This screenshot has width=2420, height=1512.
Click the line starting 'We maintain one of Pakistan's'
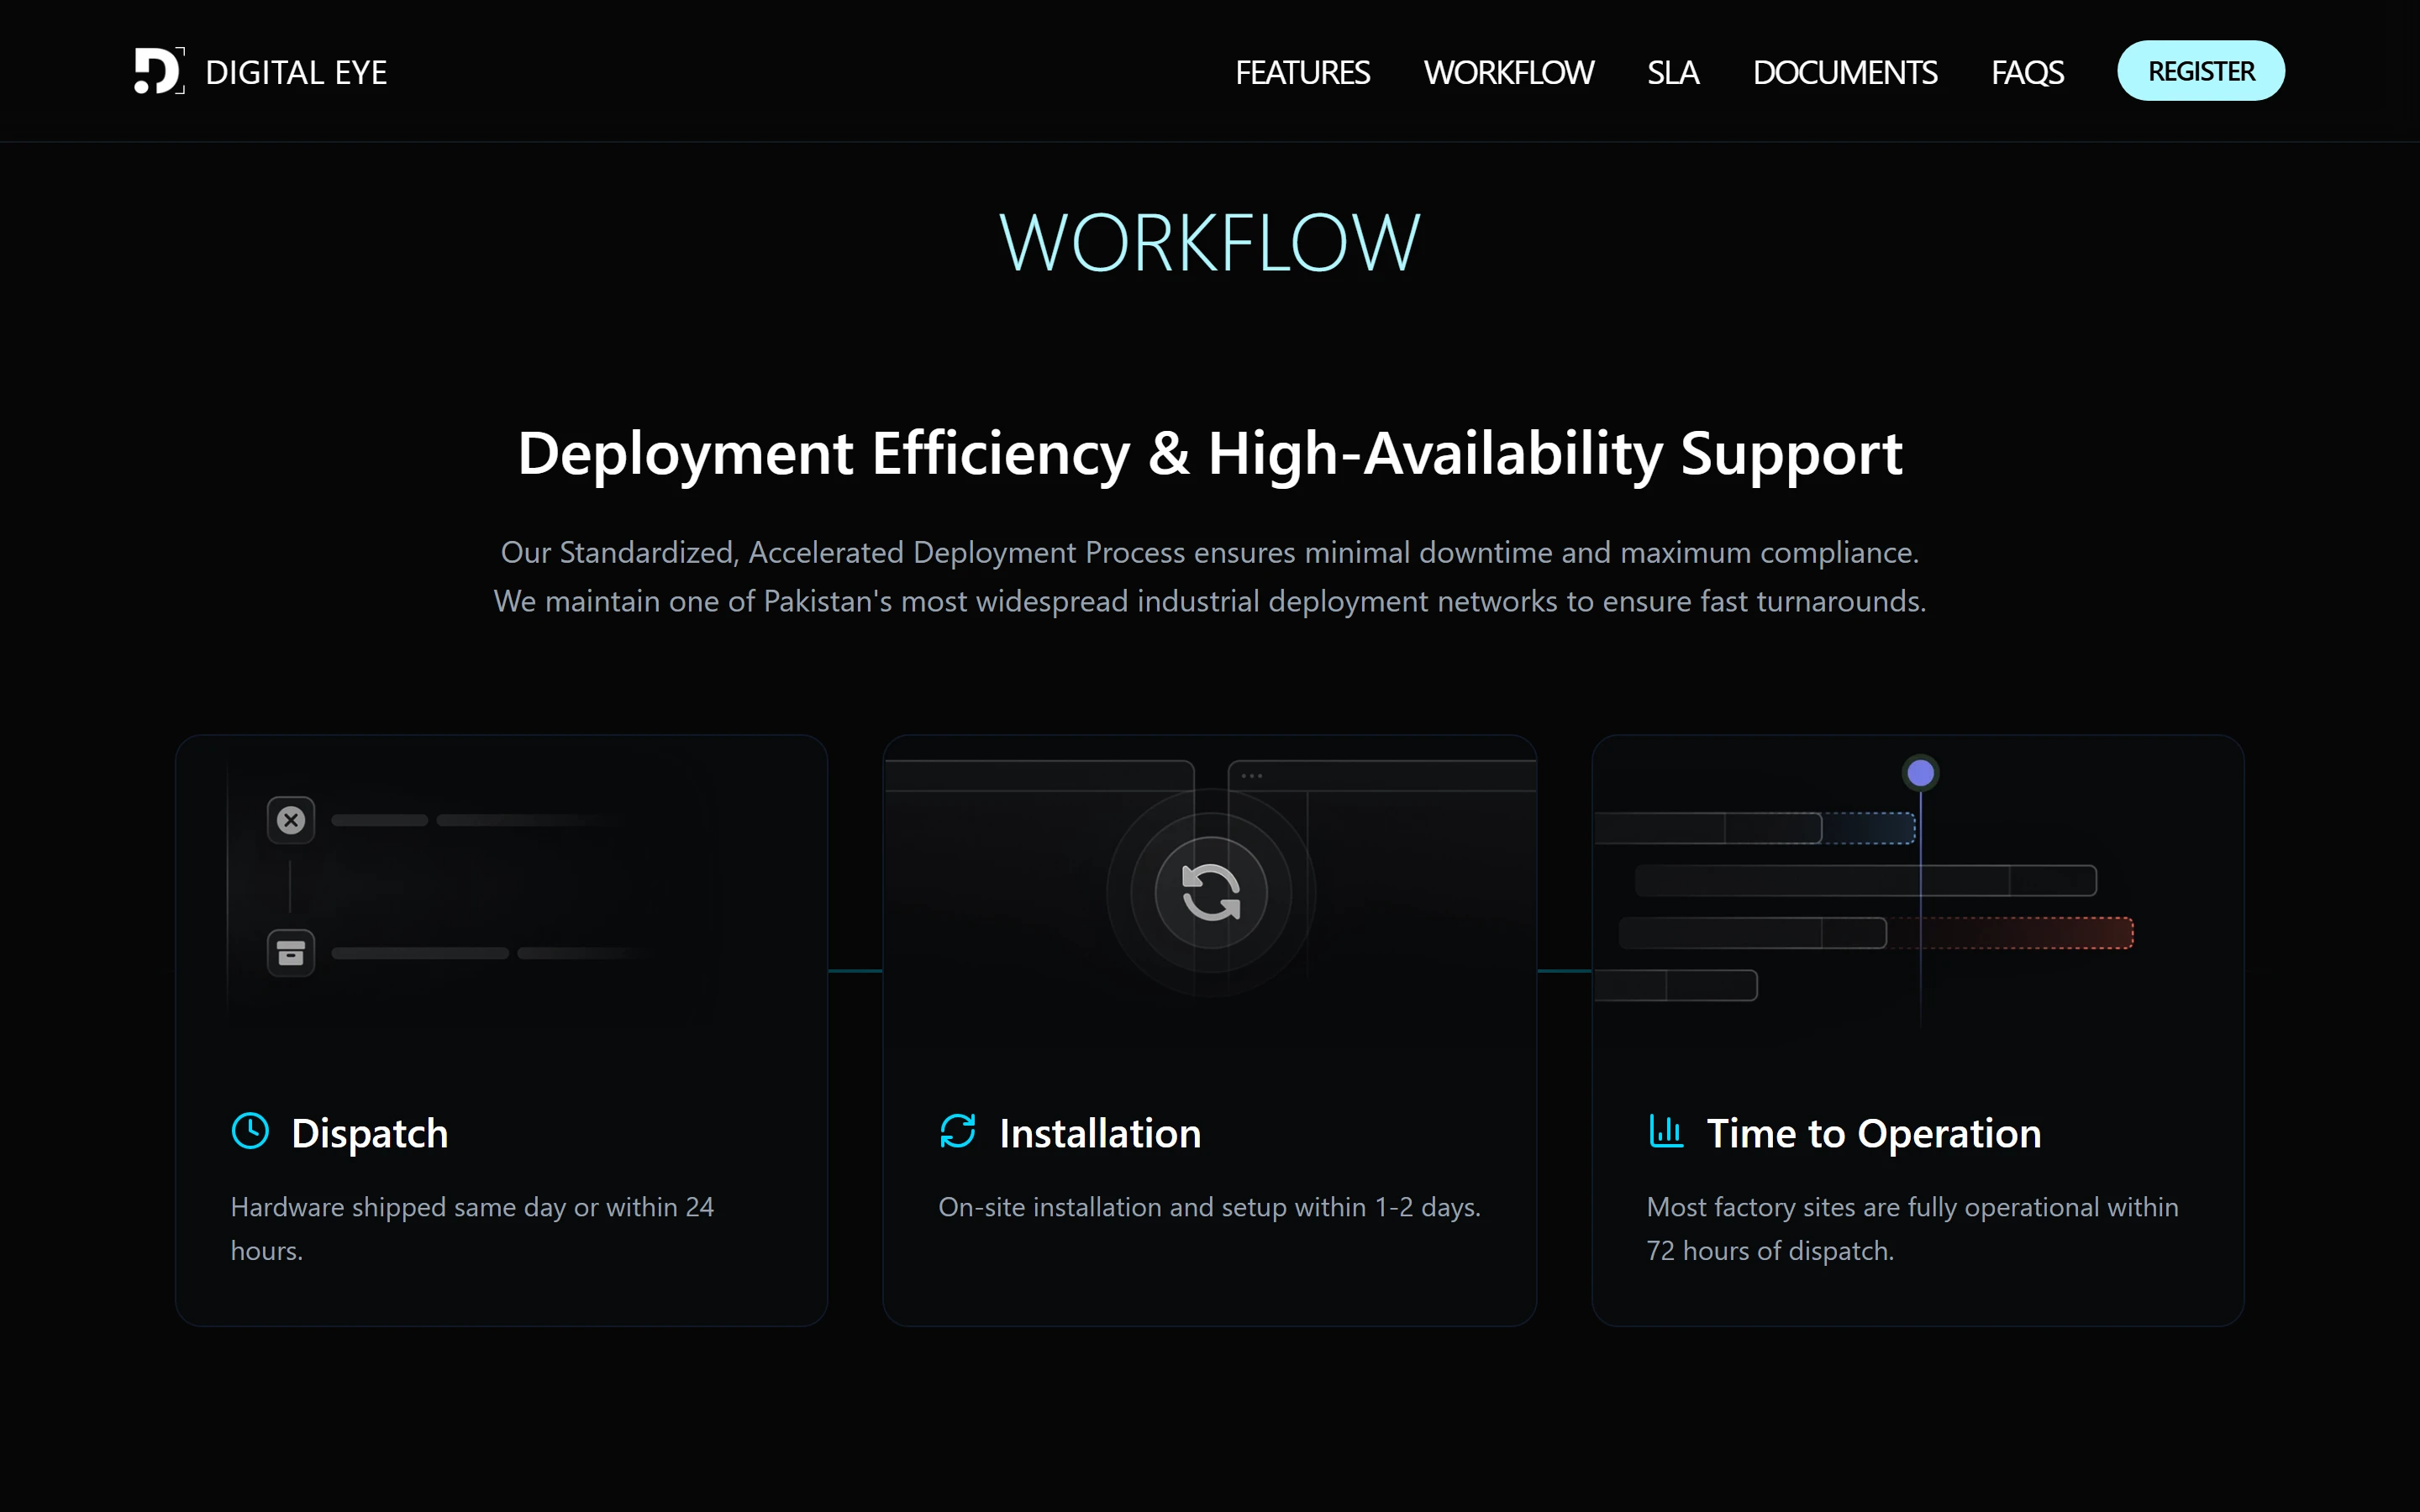tap(1210, 601)
